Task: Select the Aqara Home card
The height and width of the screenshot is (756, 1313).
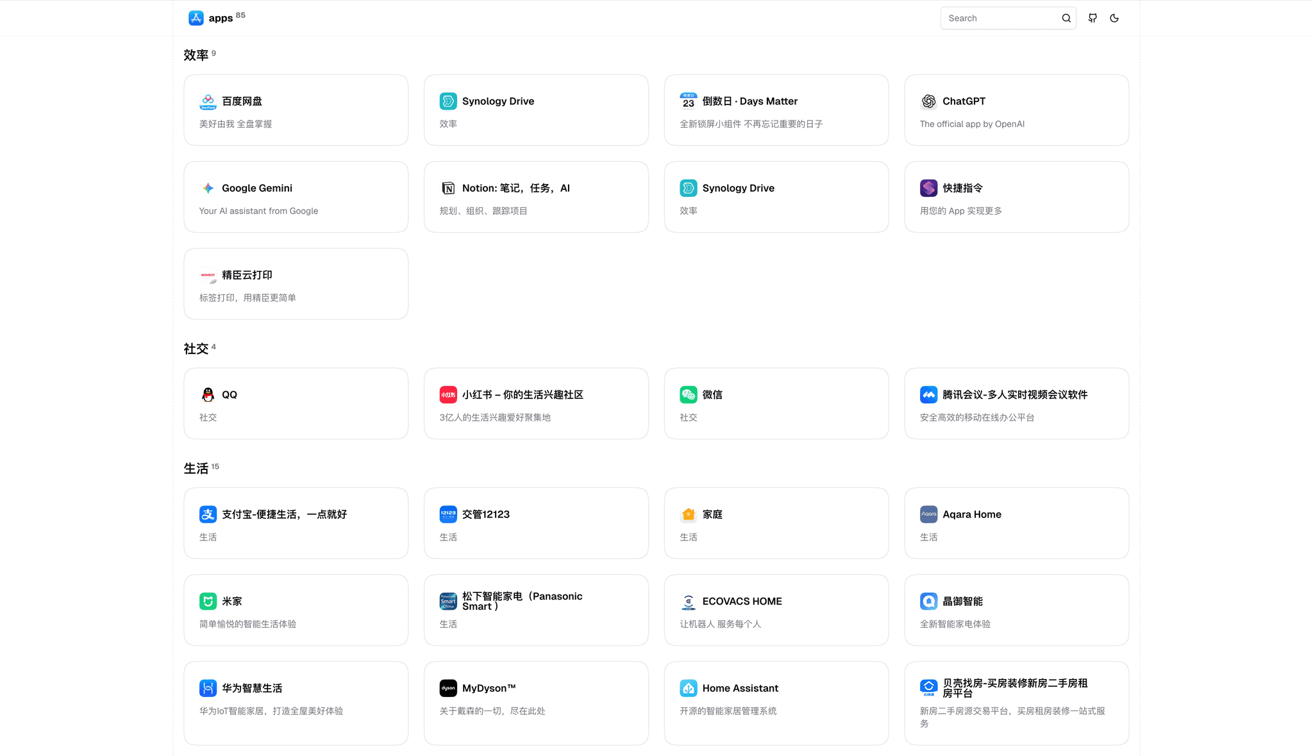Action: tap(1016, 523)
